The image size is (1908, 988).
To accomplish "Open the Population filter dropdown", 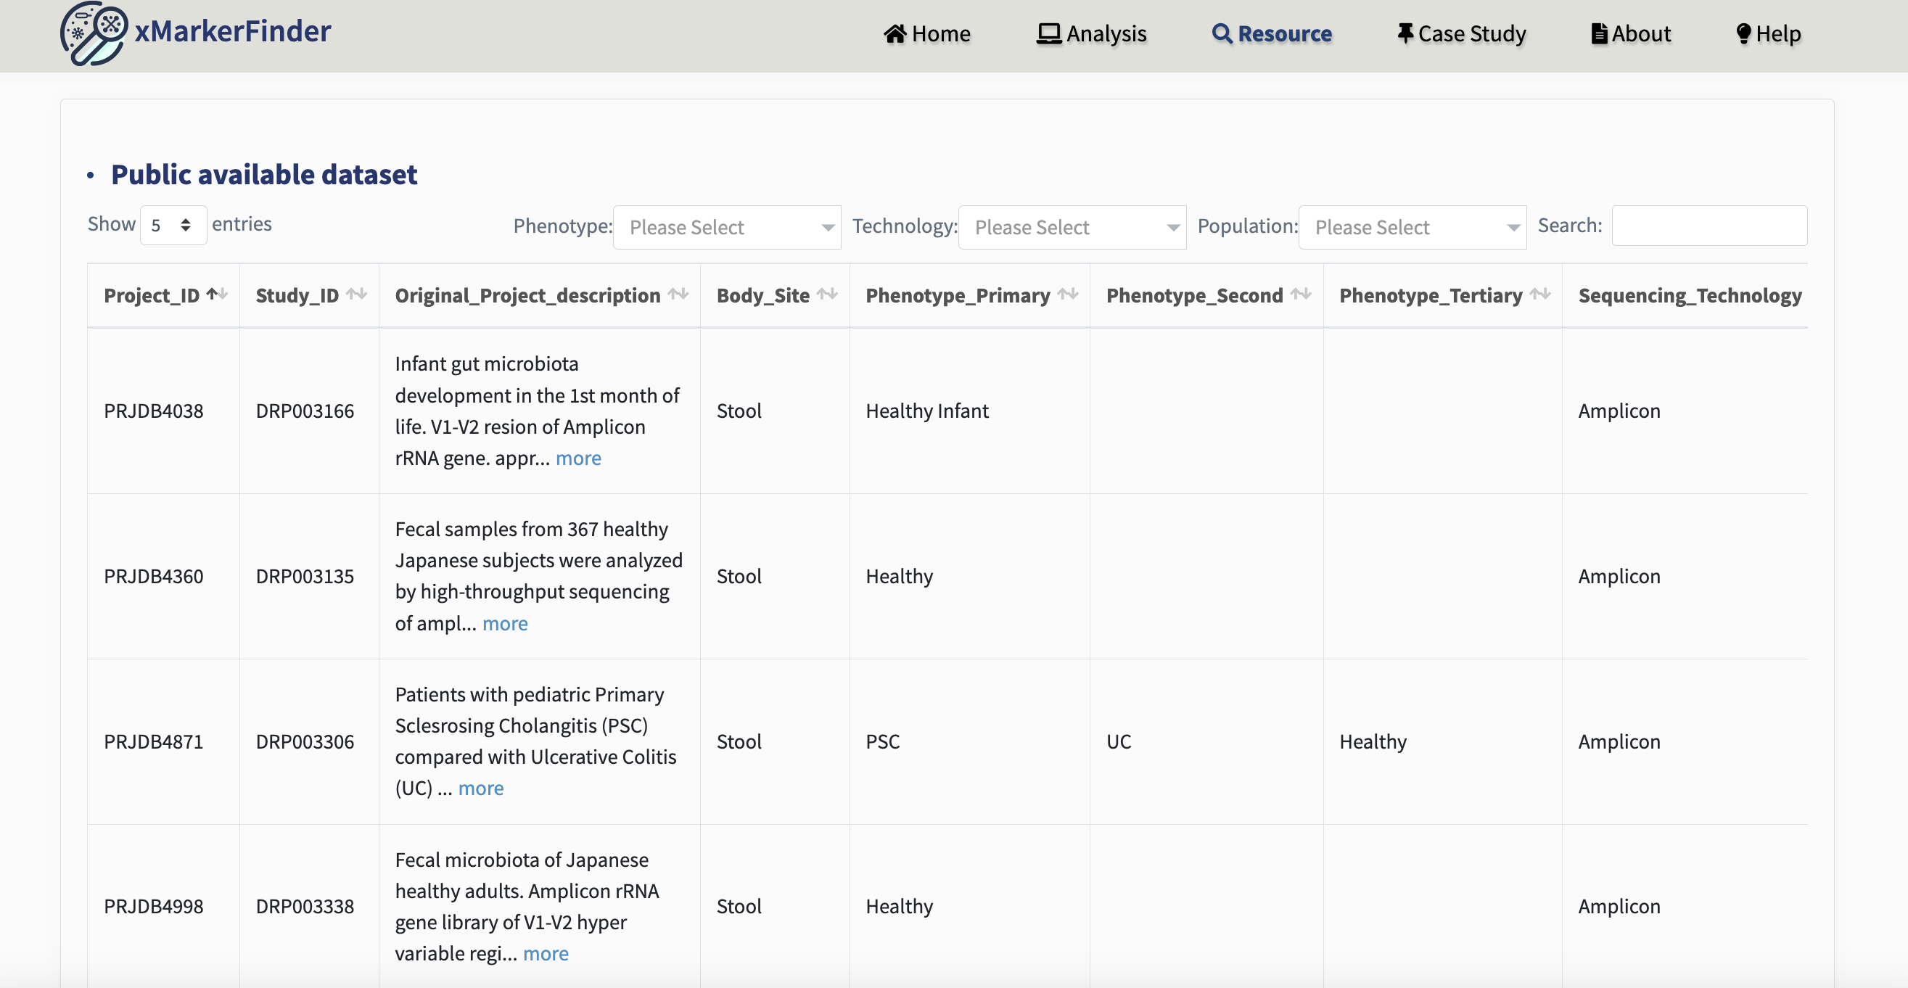I will point(1412,227).
